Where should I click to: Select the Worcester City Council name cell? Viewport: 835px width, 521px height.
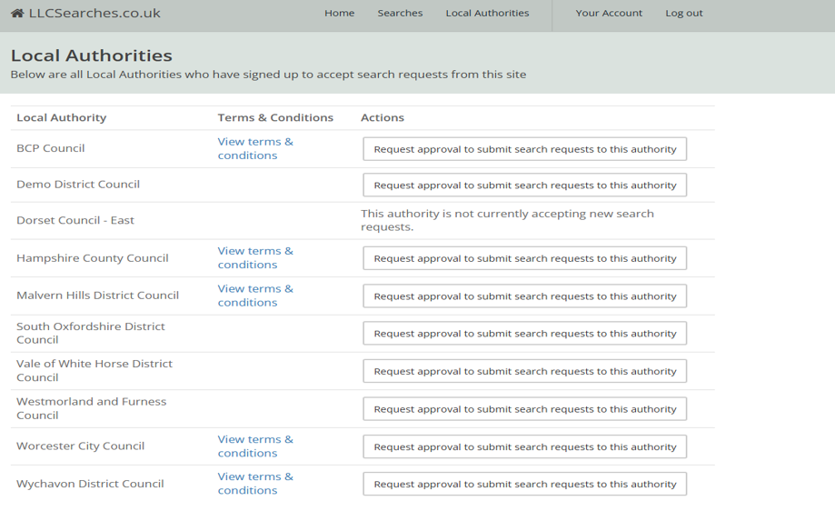point(81,446)
